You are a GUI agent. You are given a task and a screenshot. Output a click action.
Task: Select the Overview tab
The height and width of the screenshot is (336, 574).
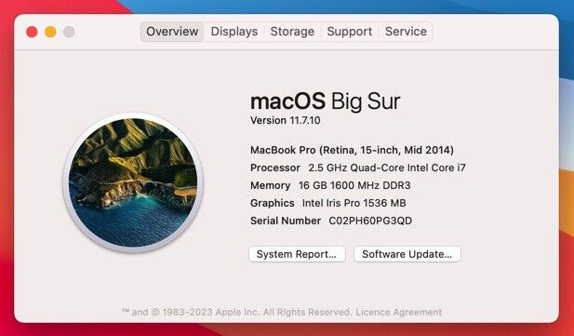pos(172,32)
